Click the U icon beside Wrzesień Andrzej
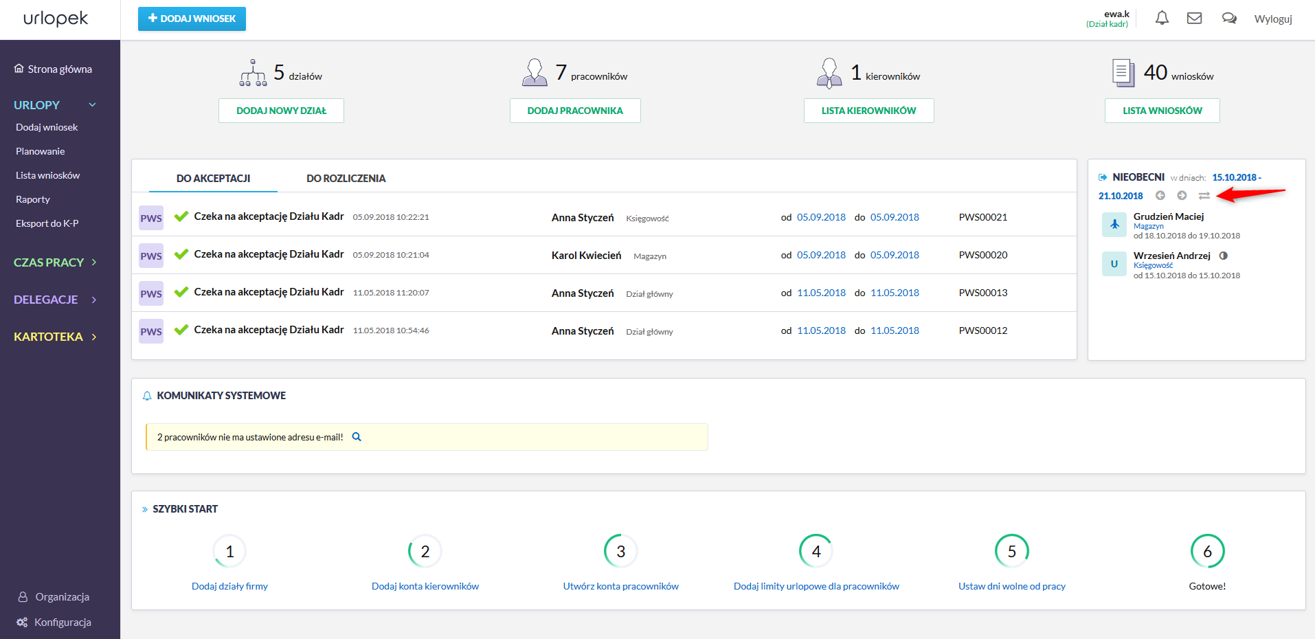Screen dimensions: 1315x639 (1114, 264)
